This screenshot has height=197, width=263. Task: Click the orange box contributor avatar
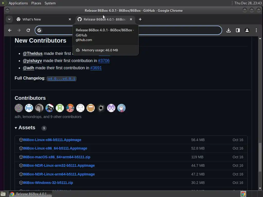click(91, 108)
